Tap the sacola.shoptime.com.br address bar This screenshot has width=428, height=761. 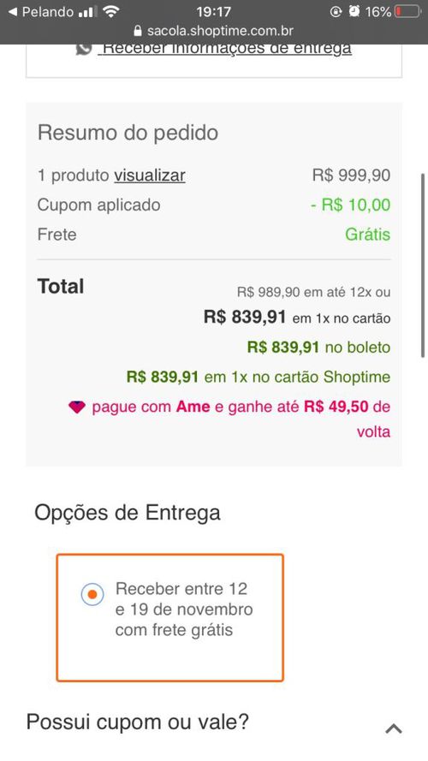pos(213,32)
